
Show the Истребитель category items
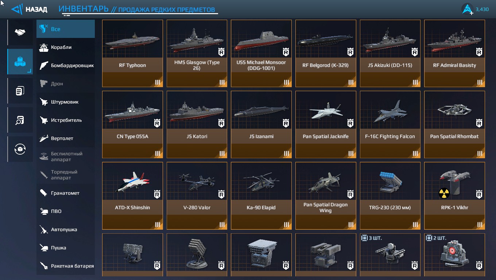tap(66, 120)
